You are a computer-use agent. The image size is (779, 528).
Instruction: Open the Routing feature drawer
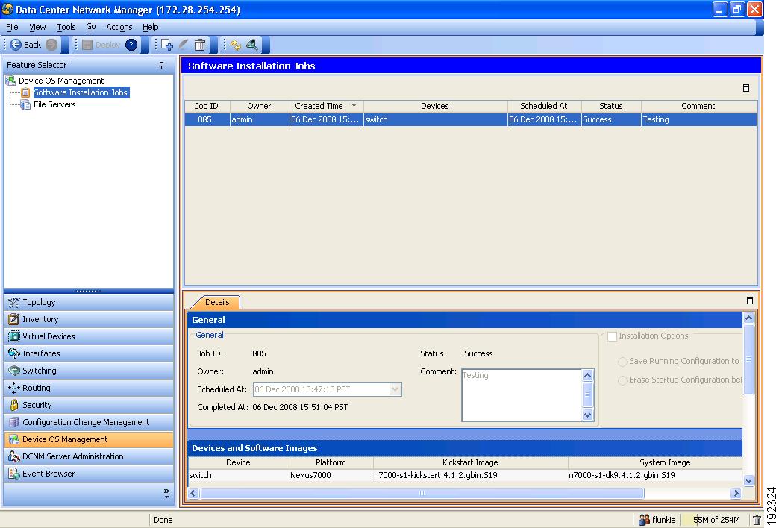(x=89, y=388)
